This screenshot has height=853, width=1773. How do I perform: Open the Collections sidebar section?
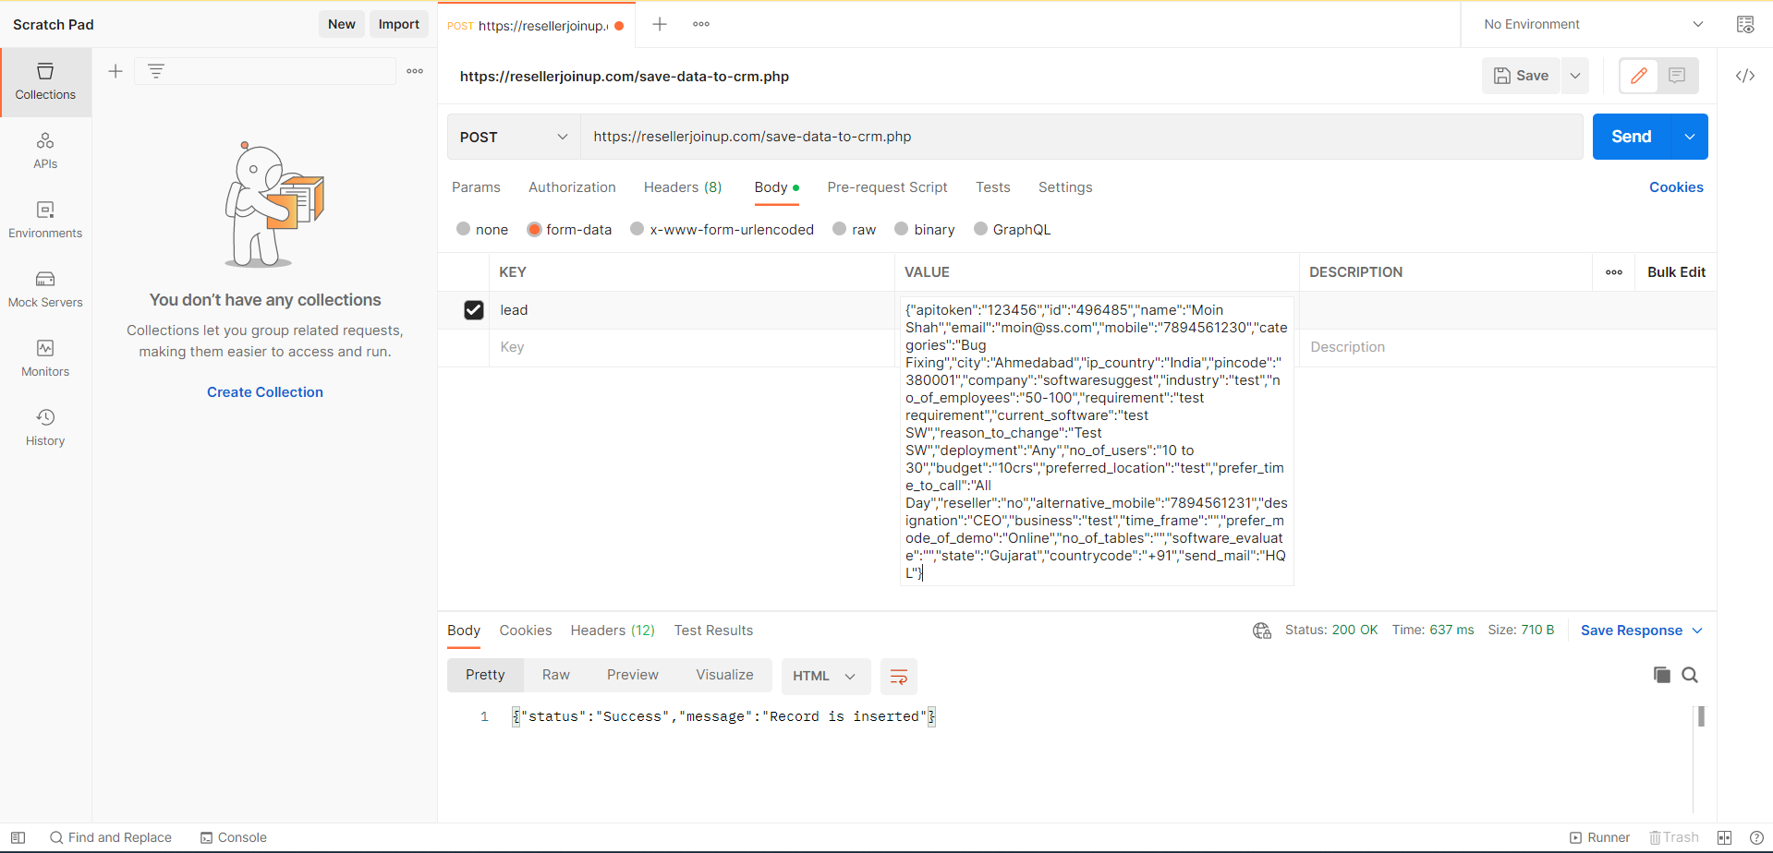point(45,82)
